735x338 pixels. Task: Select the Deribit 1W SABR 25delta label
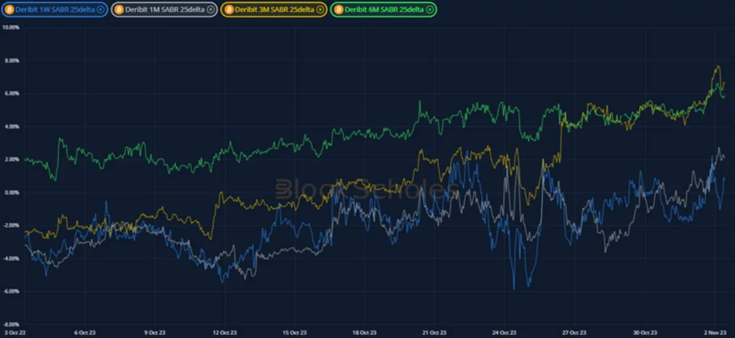(x=55, y=10)
